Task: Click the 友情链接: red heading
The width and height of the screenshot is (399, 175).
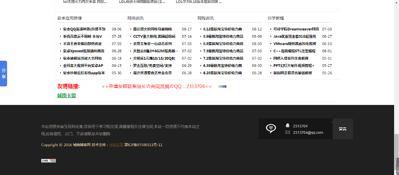Action: coord(68,86)
